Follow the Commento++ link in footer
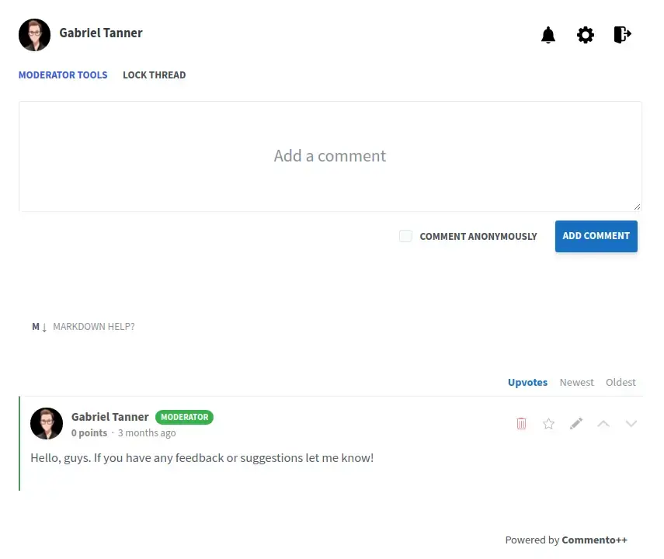Image resolution: width=664 pixels, height=559 pixels. (x=594, y=540)
